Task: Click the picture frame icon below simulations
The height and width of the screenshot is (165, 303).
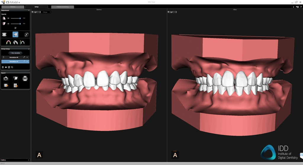Action: pos(9,67)
